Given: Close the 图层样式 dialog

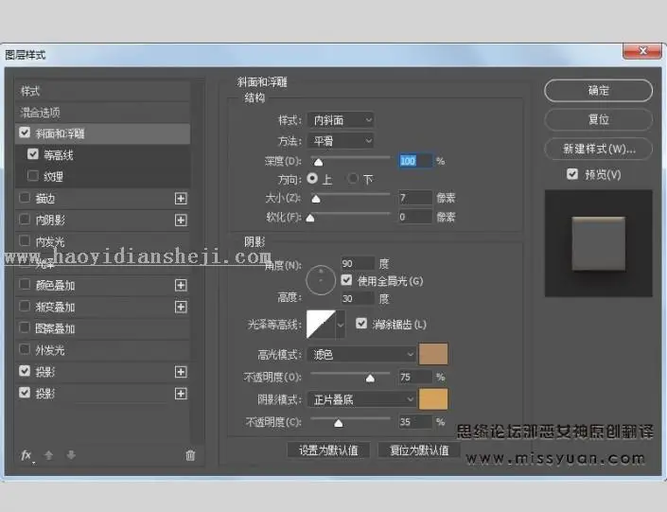Looking at the screenshot, I should point(642,51).
